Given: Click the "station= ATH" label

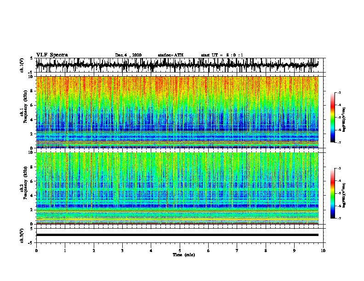Looking at the screenshot, I should [x=171, y=55].
